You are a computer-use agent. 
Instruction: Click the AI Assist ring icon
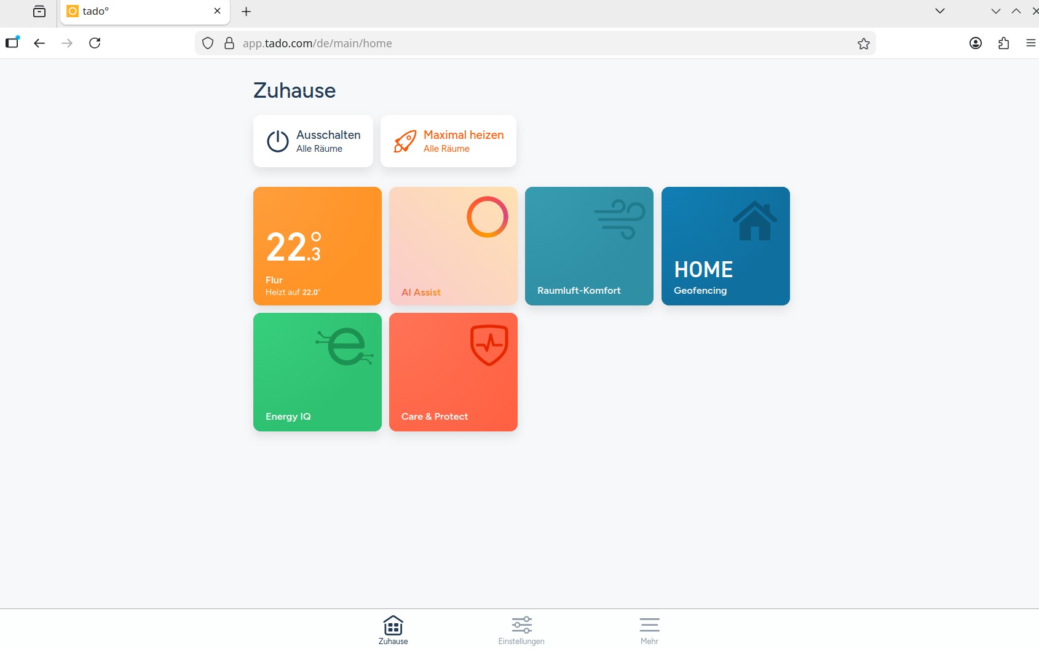pyautogui.click(x=487, y=217)
